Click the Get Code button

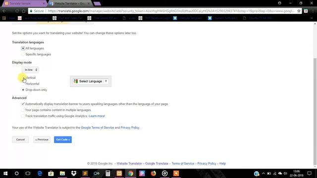63,139
